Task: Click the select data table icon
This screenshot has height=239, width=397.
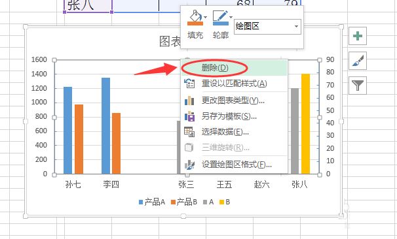Action: (x=189, y=132)
